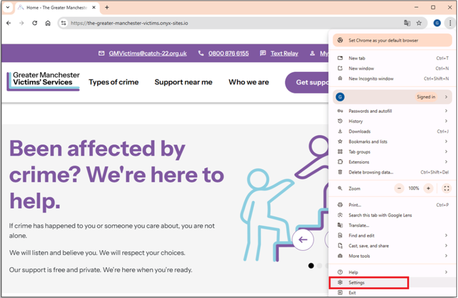Open the three-dot Chrome menu icon
458x298 pixels.
(x=450, y=23)
